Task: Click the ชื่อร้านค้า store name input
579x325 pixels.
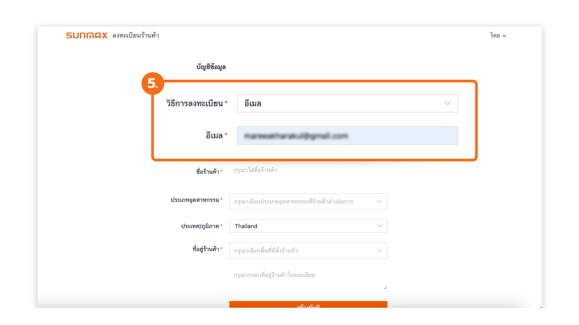Action: tap(308, 170)
